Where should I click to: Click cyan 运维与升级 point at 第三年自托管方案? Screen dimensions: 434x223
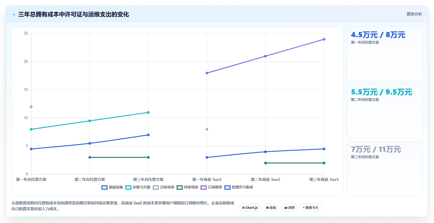pyautogui.click(x=148, y=112)
